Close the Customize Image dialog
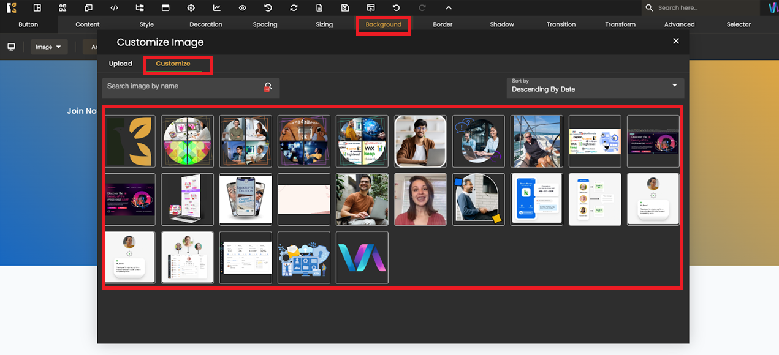The image size is (779, 355). (676, 41)
